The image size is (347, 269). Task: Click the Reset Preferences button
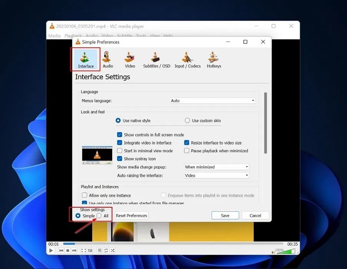[131, 216]
